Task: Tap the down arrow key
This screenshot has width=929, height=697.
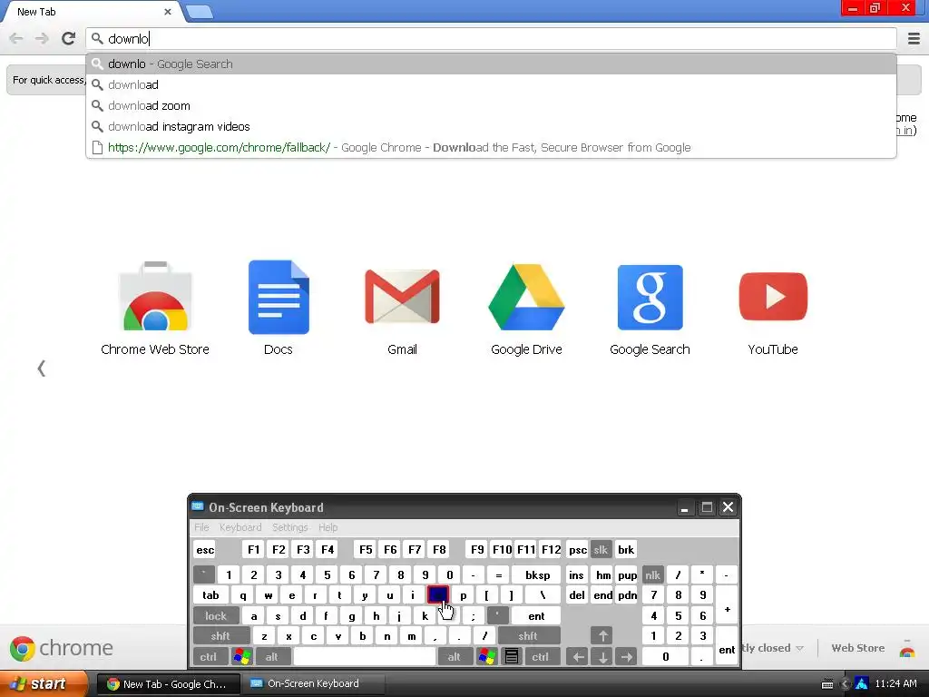Action: pos(602,657)
